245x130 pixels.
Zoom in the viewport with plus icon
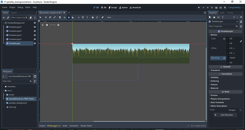58,25
